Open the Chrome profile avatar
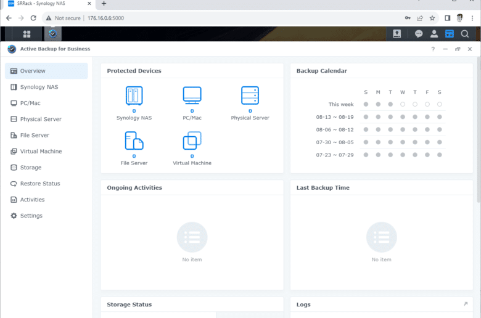 click(x=459, y=18)
